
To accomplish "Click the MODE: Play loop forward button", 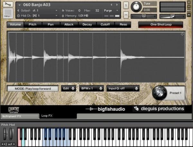I will tap(32, 88).
